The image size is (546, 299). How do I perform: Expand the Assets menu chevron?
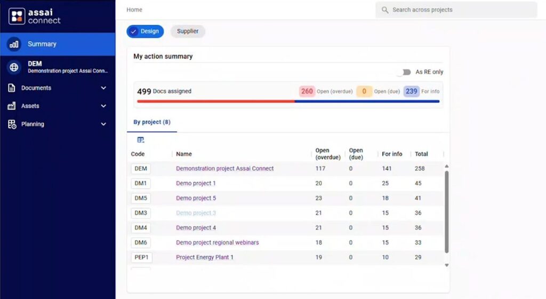pyautogui.click(x=103, y=106)
